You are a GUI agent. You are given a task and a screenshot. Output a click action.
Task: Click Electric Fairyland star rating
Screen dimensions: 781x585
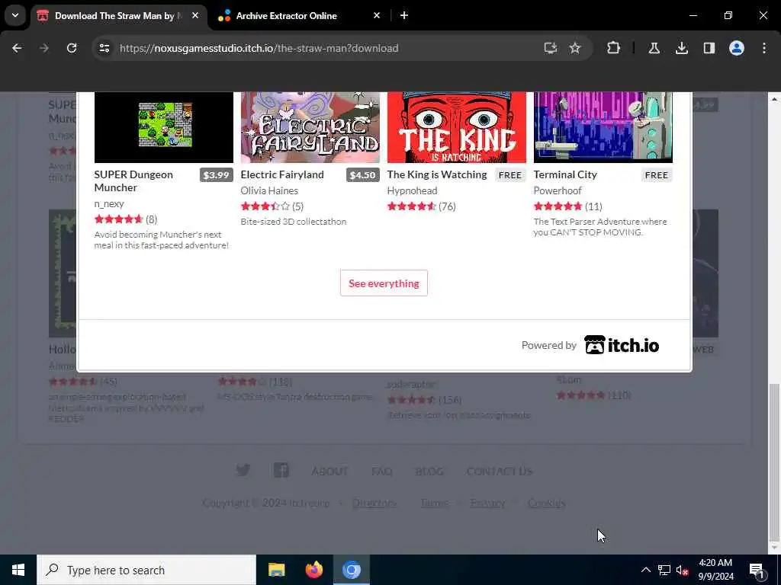point(265,206)
